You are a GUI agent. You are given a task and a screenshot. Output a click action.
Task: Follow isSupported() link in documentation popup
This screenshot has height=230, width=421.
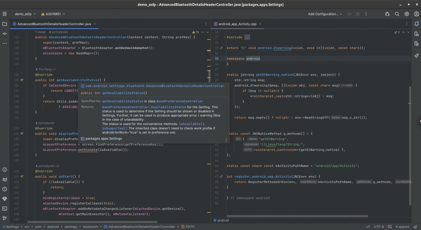click(x=115, y=128)
